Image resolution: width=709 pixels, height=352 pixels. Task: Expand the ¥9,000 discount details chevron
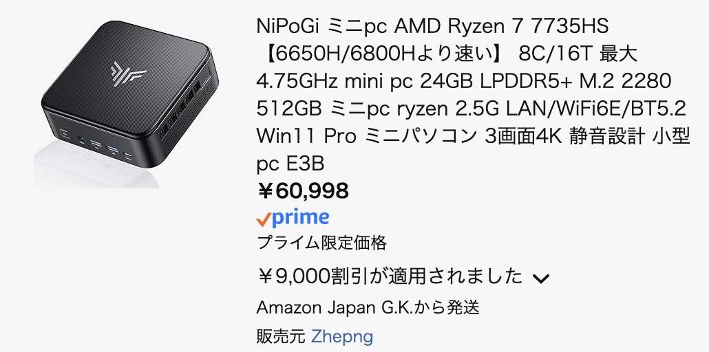coord(541,278)
